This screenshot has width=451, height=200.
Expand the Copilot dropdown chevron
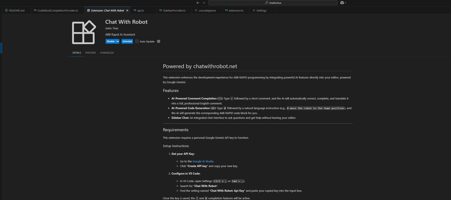click(x=345, y=3)
